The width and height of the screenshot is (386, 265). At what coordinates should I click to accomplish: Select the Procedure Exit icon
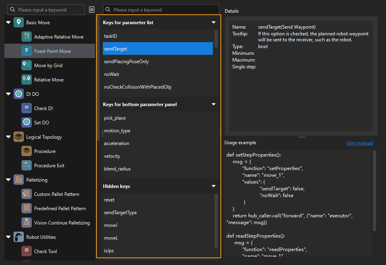(27, 166)
